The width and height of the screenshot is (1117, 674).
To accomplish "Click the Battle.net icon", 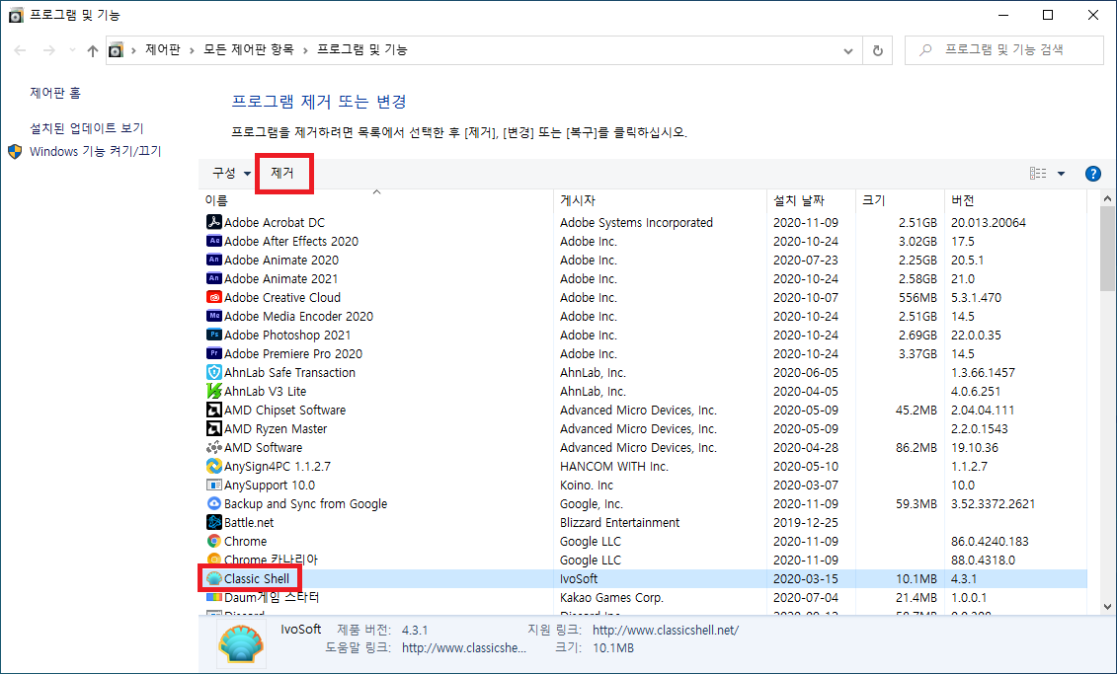I will pyautogui.click(x=213, y=522).
